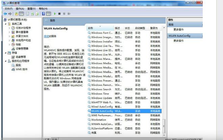The image size is (223, 140).
Task: Select the 传真 service row
Action: pyautogui.click(x=124, y=133)
